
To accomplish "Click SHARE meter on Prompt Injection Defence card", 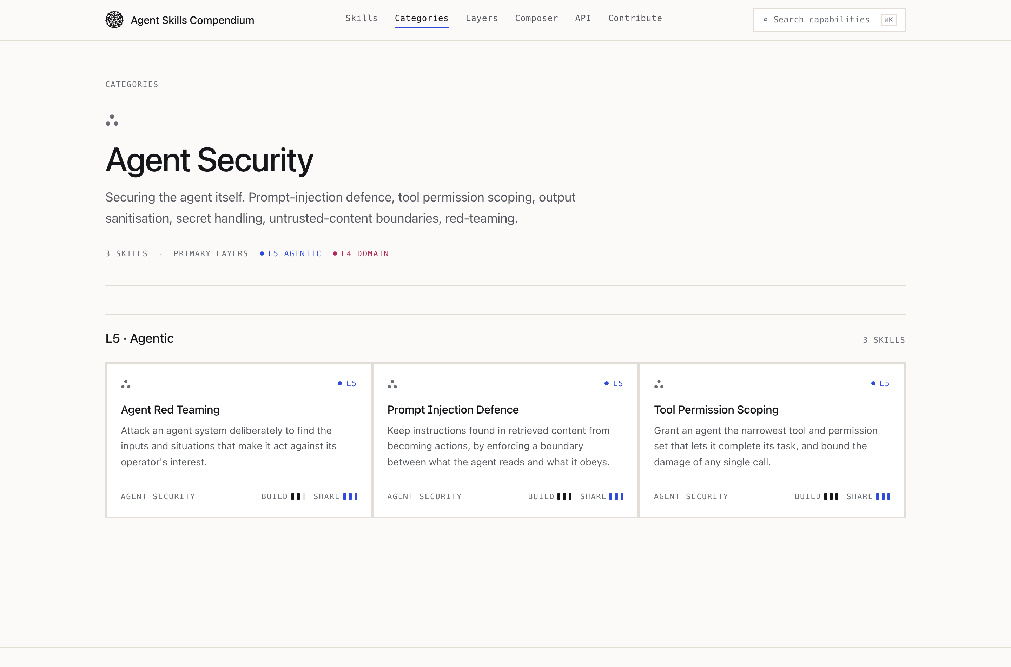I will click(x=602, y=496).
